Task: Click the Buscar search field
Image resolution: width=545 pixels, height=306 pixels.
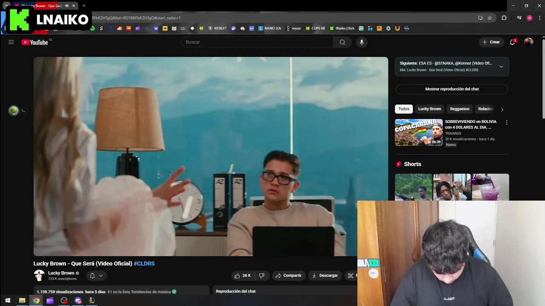Action: coord(258,42)
